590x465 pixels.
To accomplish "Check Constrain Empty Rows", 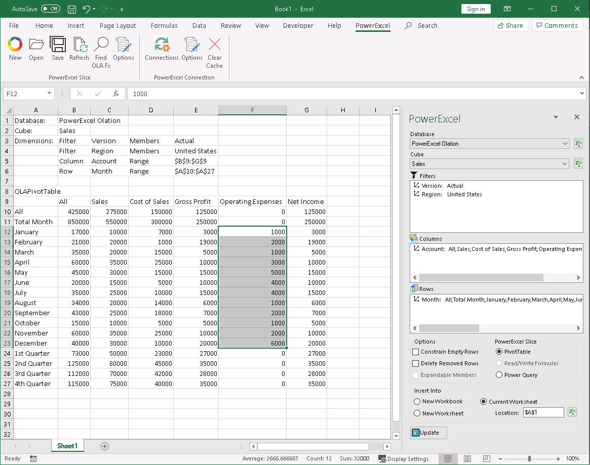I will pyautogui.click(x=415, y=352).
